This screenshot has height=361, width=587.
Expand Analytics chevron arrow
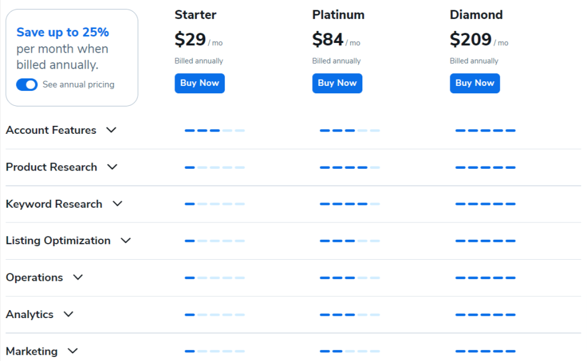pos(69,314)
